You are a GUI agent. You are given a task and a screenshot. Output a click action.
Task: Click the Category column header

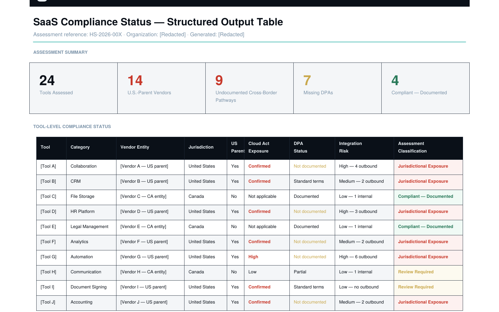[x=80, y=147]
